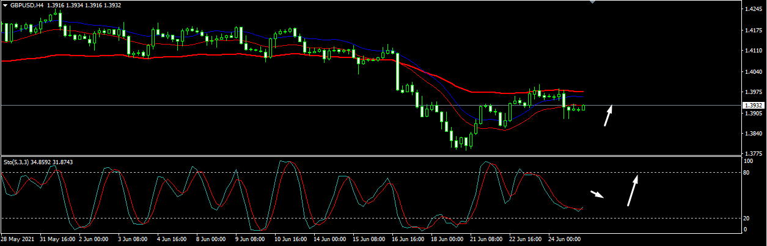Image resolution: width=767 pixels, height=246 pixels.
Task: Select the tall white up arrow in stochastic window
Action: point(633,190)
